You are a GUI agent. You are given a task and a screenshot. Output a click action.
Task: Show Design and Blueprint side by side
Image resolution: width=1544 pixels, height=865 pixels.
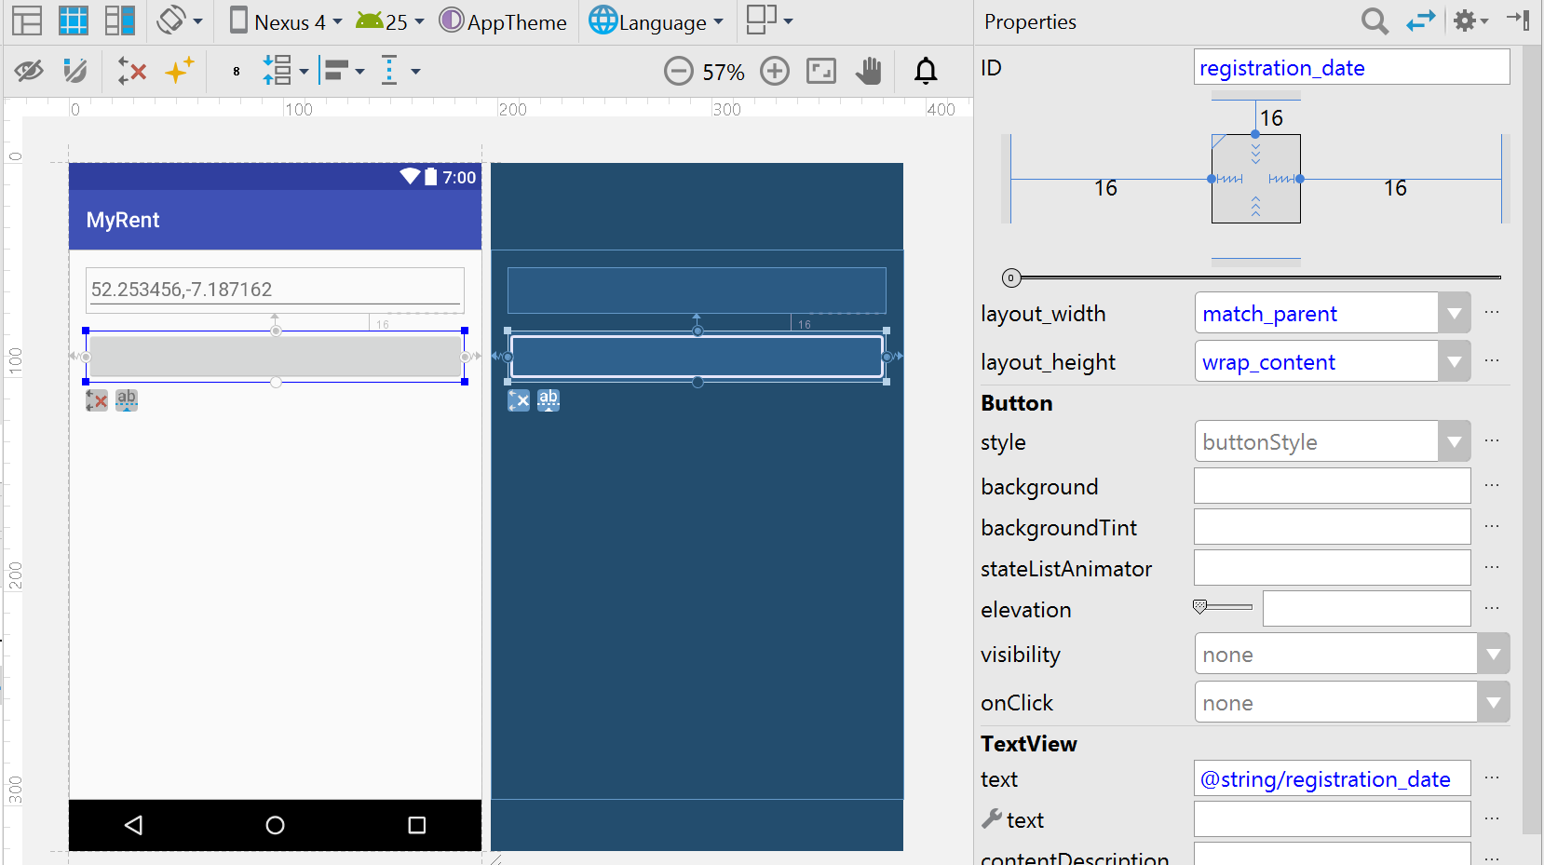120,20
